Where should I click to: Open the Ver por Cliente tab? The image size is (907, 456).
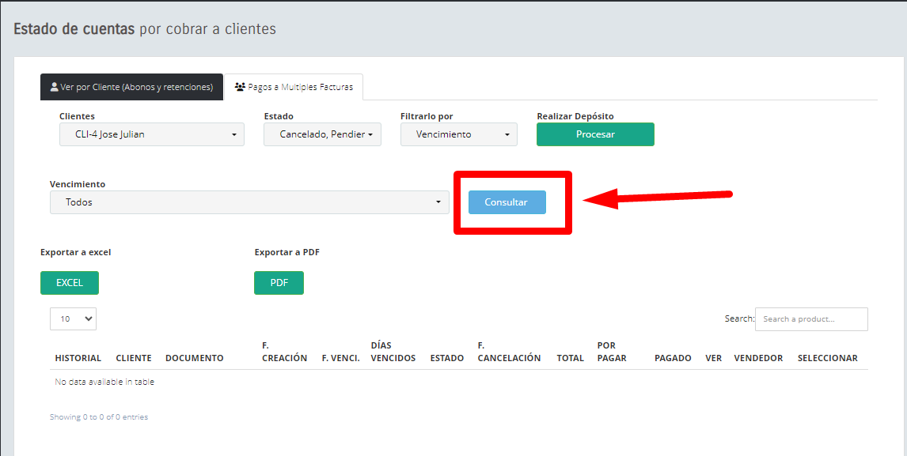coord(131,87)
